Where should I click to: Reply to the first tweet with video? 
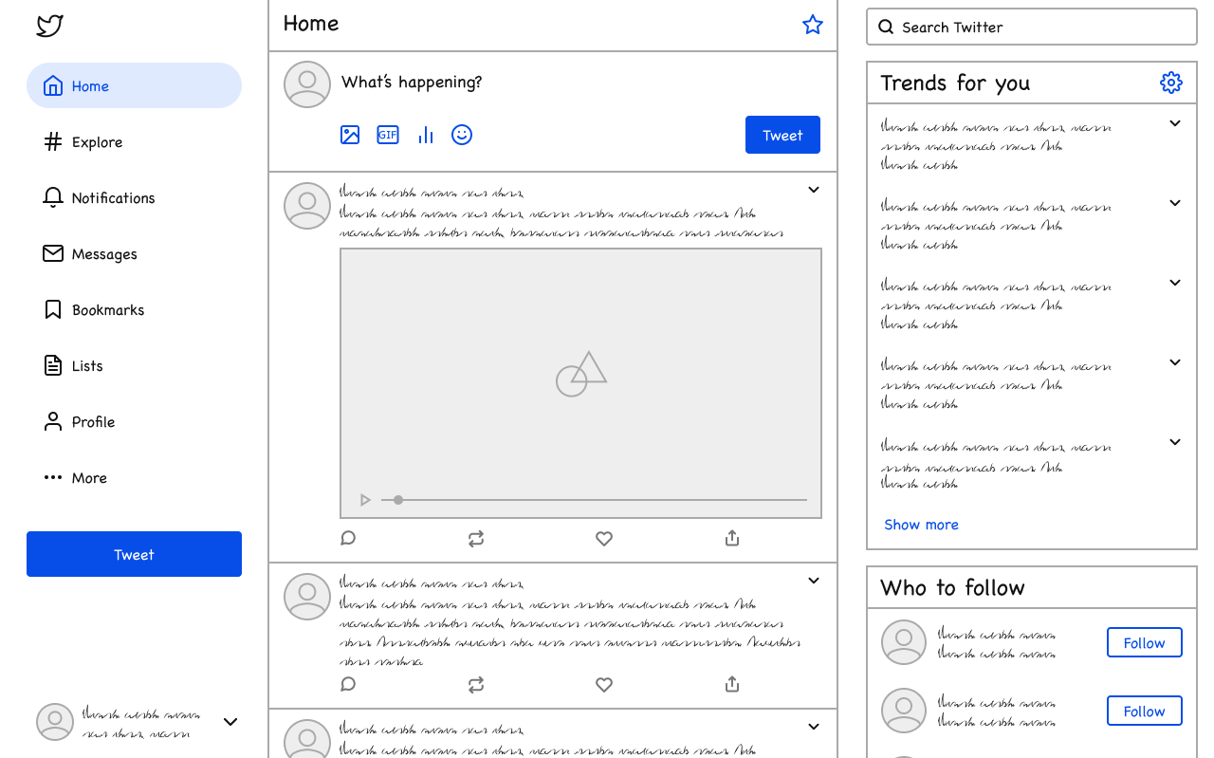coord(348,538)
